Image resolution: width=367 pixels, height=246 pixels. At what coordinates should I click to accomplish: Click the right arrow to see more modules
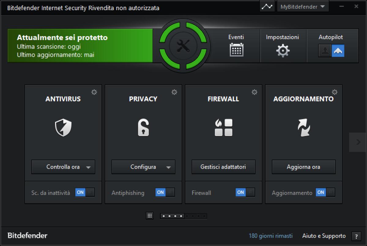[357, 142]
